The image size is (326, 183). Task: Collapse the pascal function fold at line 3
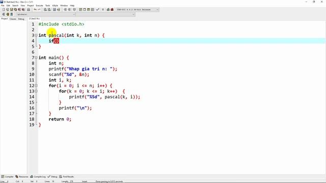pyautogui.click(x=36, y=35)
